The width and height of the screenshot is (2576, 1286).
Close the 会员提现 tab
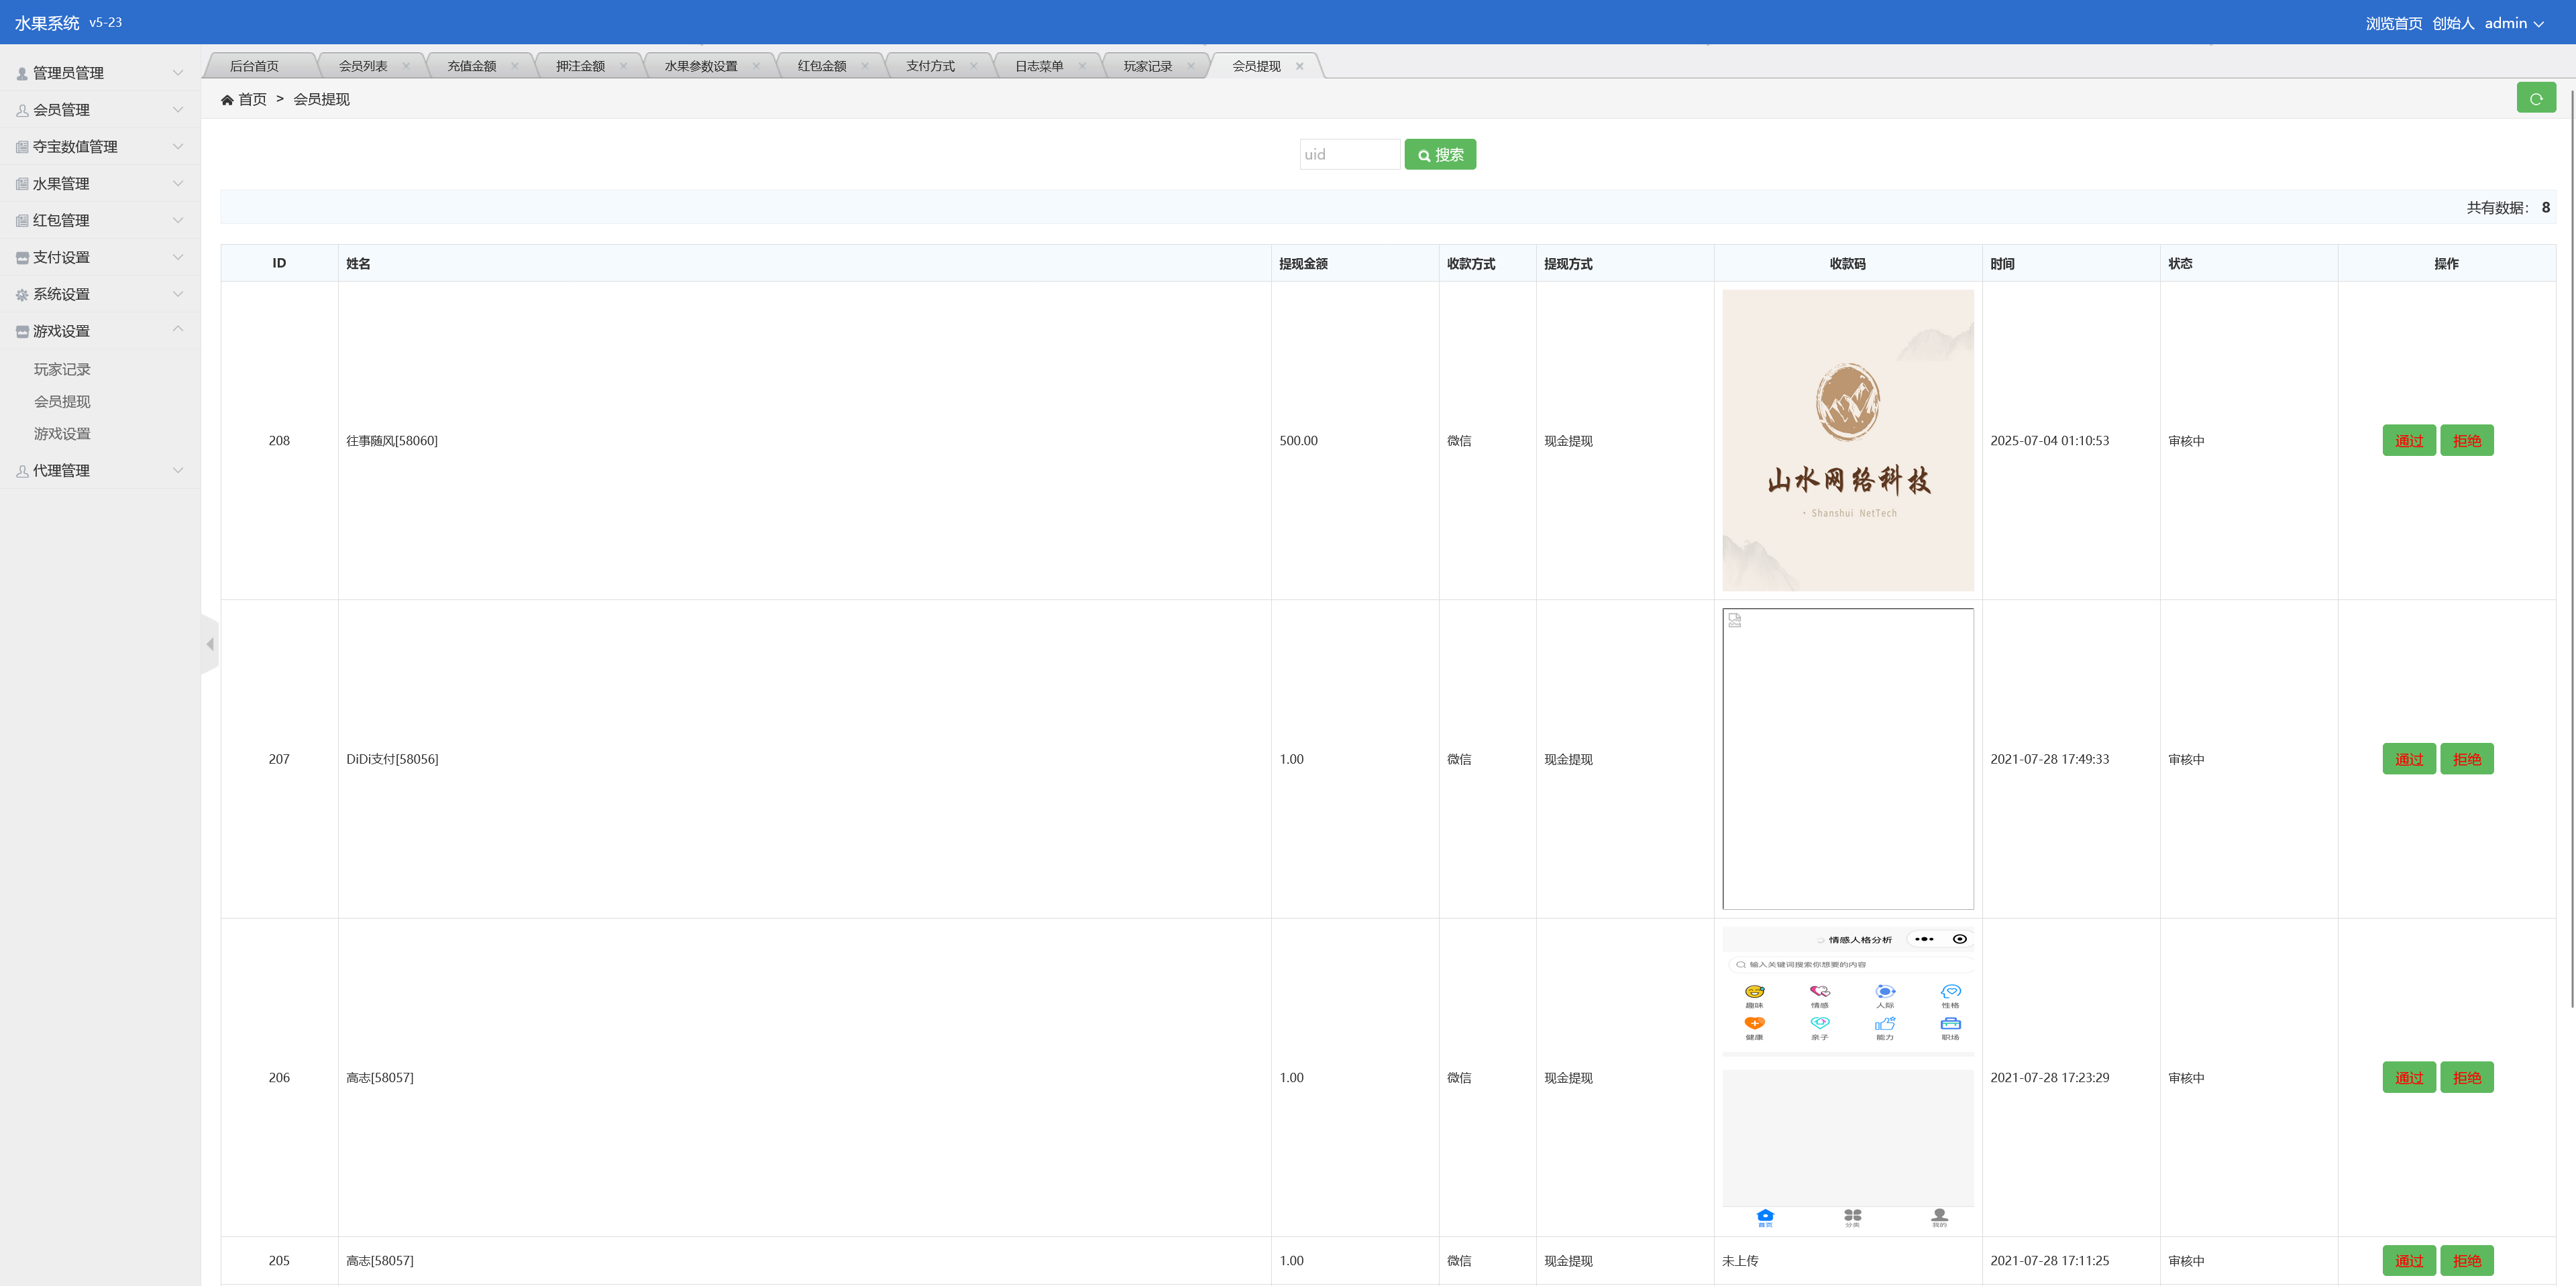click(1299, 66)
